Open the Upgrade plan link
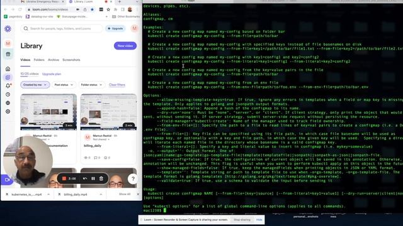The height and width of the screenshot is (226, 403). [52, 74]
